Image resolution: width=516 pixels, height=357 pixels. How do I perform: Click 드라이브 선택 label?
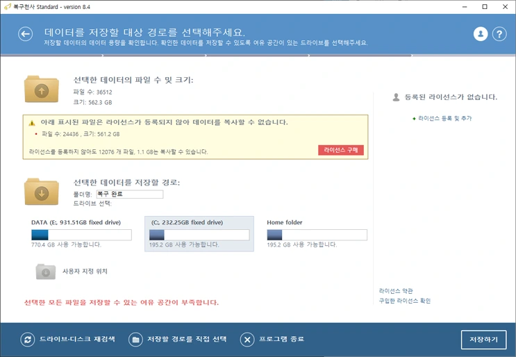tap(92, 204)
